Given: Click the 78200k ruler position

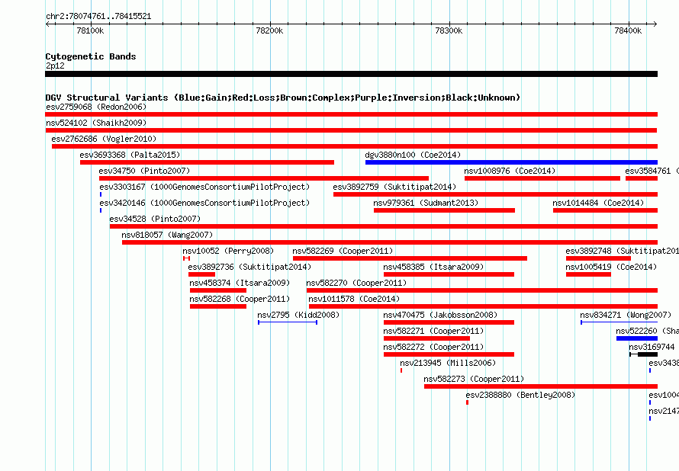Looking at the screenshot, I should 269,30.
